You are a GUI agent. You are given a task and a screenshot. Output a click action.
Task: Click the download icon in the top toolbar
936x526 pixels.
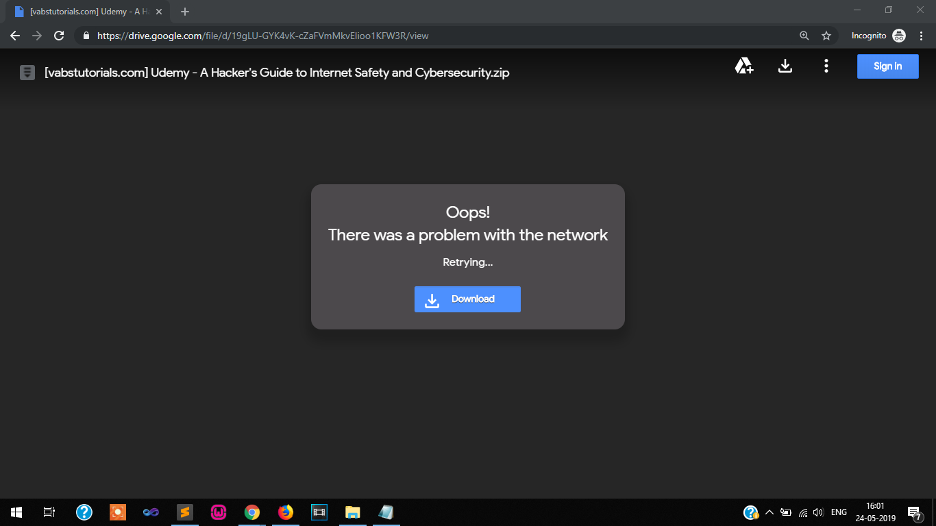click(x=785, y=66)
